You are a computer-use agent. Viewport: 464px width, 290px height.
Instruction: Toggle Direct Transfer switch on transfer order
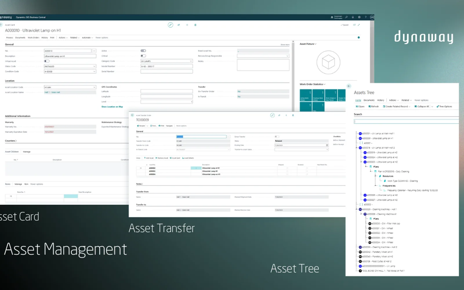point(277,137)
